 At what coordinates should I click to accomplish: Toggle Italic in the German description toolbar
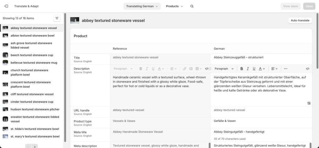click(x=248, y=69)
